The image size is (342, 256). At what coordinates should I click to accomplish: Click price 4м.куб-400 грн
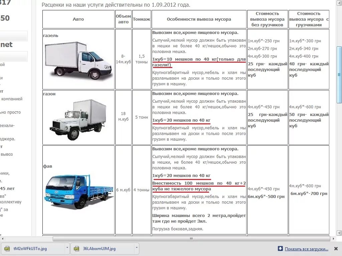(x=304, y=56)
